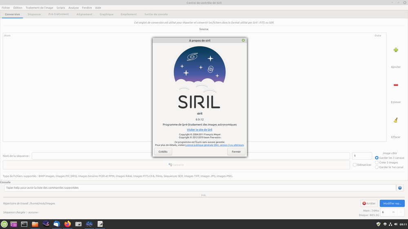The image size is (408, 229).
Task: Open the Traitement de l'image menu
Action: 39,8
